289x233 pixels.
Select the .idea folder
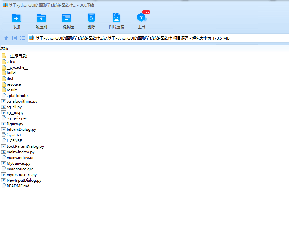[x=8, y=62]
